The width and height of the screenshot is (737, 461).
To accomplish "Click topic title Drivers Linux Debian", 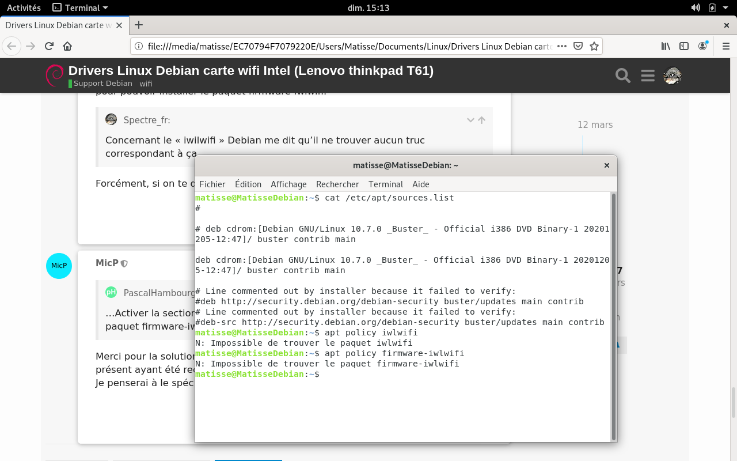I will [x=250, y=70].
